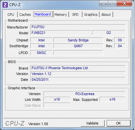
Task: Click the FUJITSU manufacturer field
Action: [x=78, y=27]
